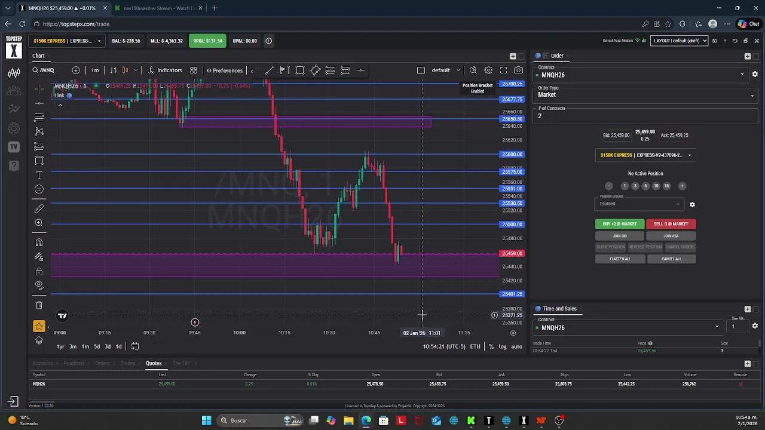Open the object tree layers icon
Screen dimensions: 765x430
39,340
